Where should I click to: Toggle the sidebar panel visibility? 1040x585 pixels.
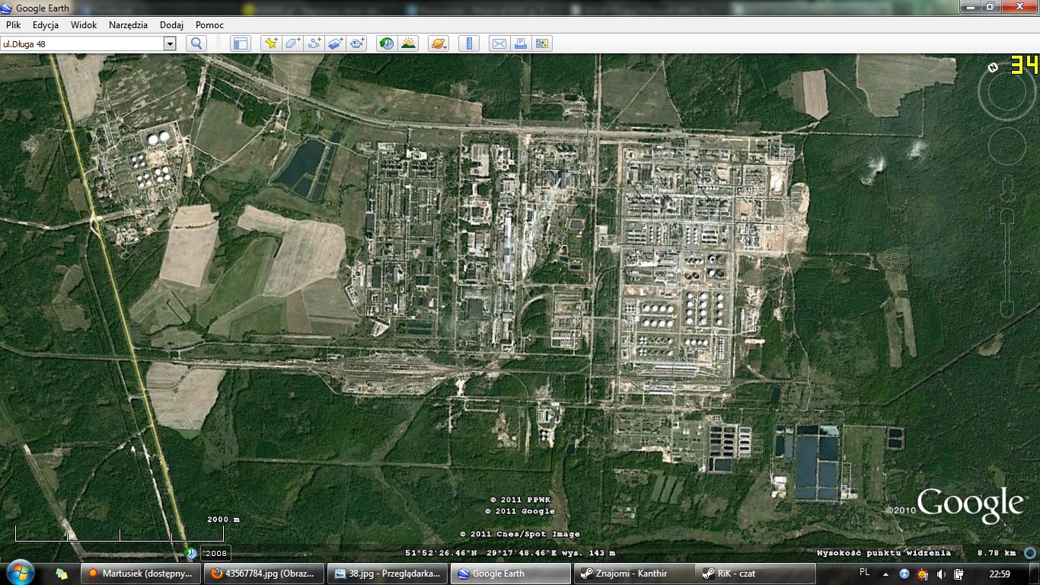tap(241, 43)
